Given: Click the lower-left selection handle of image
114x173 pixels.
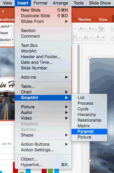Looking at the screenshot, I should [x=89, y=161].
